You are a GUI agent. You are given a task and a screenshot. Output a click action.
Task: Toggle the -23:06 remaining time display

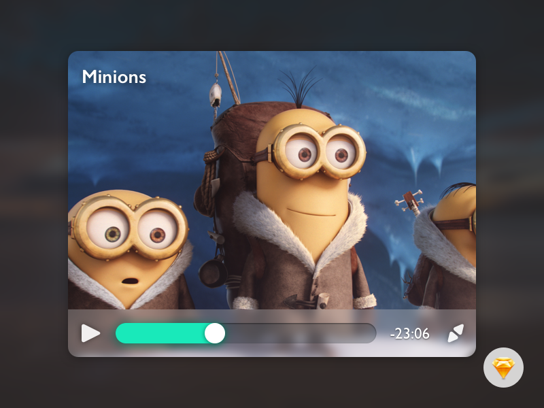click(409, 334)
